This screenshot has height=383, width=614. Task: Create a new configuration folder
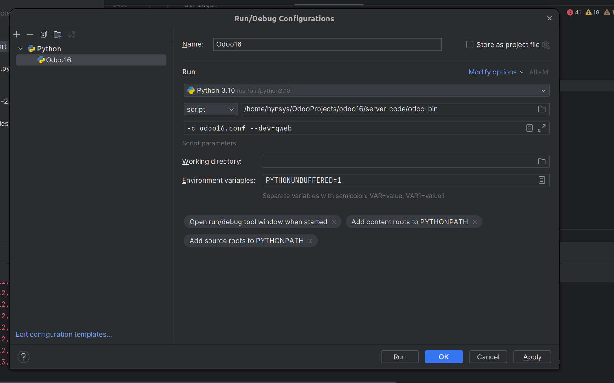pos(58,34)
